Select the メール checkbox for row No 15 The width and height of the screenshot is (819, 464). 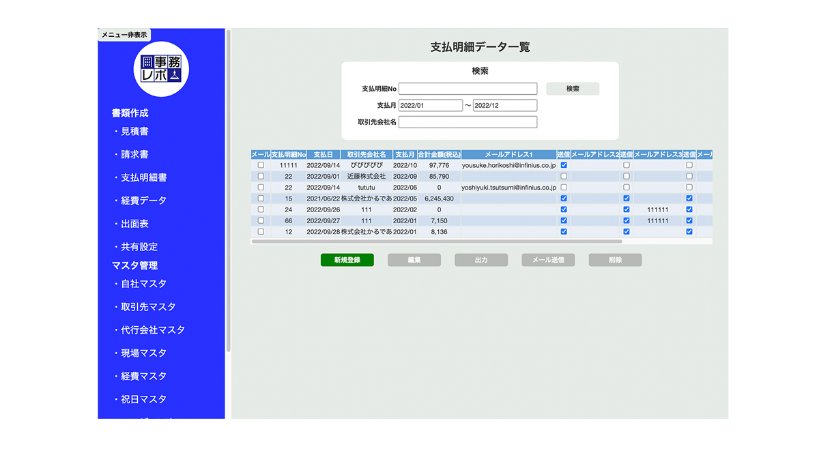tap(261, 199)
